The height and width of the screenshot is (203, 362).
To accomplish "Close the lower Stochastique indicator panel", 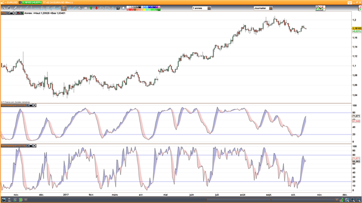I will (x=35, y=146).
